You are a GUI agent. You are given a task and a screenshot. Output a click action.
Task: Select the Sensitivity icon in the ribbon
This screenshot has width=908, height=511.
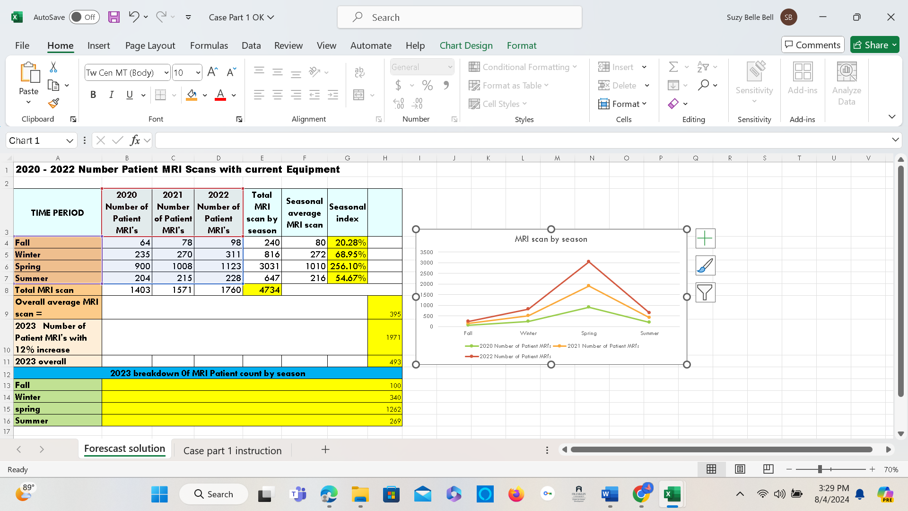pyautogui.click(x=754, y=80)
